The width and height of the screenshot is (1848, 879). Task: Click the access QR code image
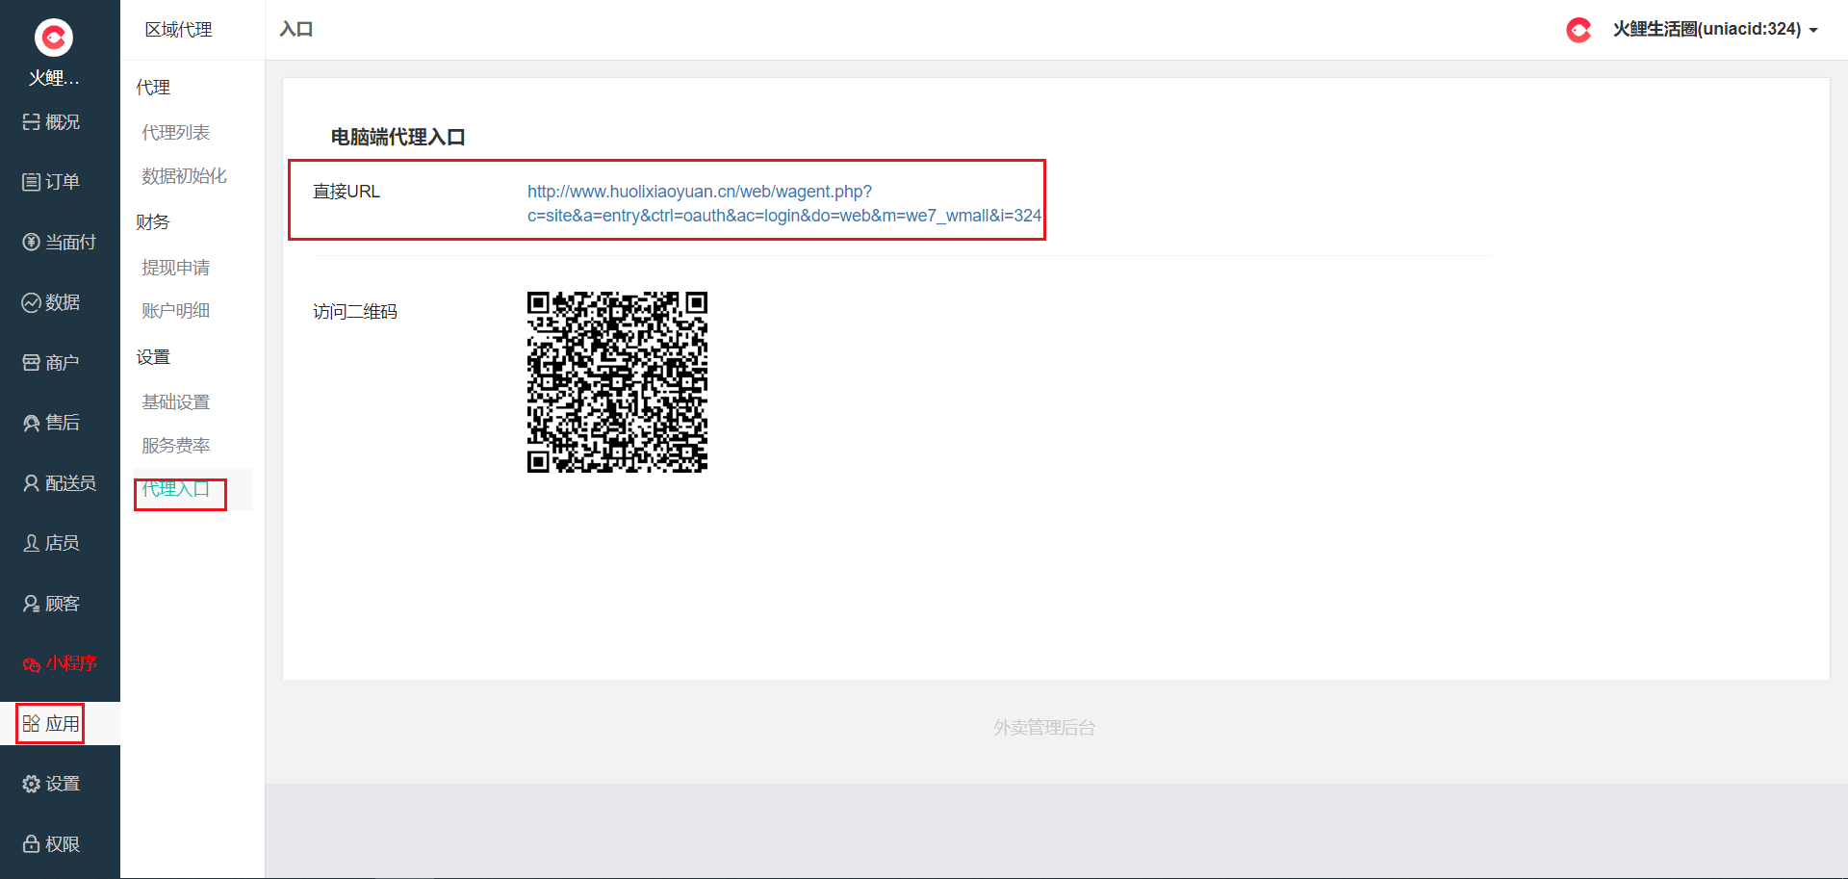[x=617, y=382]
